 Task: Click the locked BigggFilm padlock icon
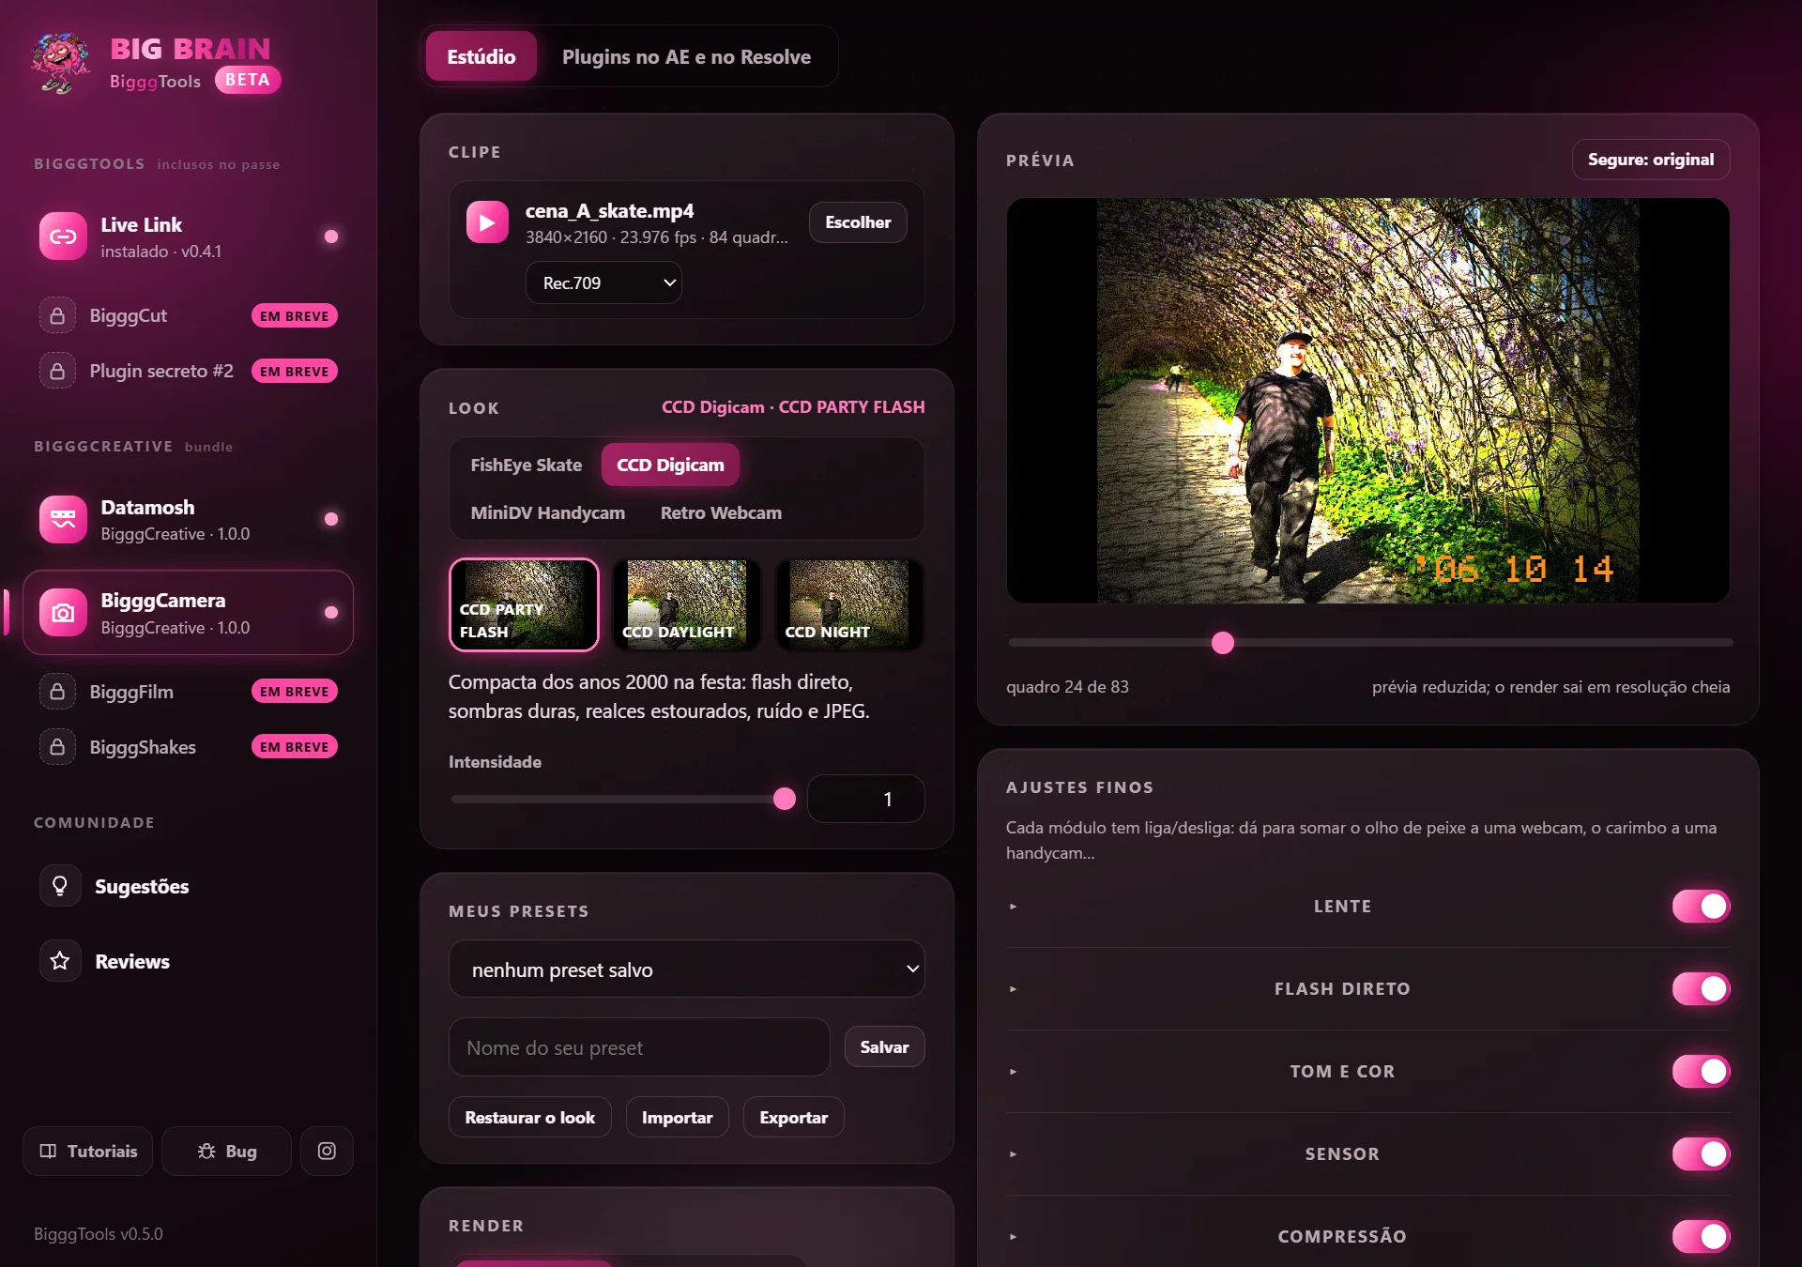pyautogui.click(x=57, y=692)
